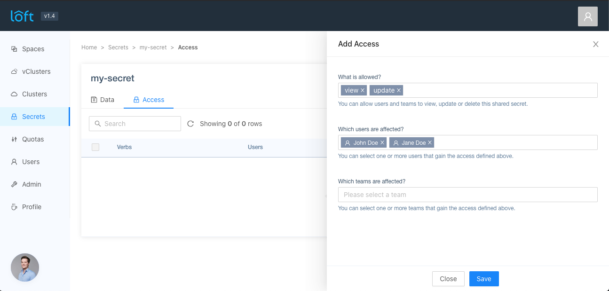Image resolution: width=609 pixels, height=291 pixels.
Task: Click the 'Showing 0 of 0 rows' text
Action: pos(231,124)
